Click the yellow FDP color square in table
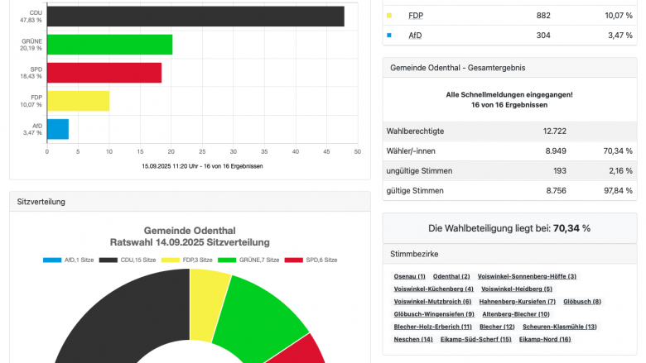Screen dimensions: 646x363 389,16
